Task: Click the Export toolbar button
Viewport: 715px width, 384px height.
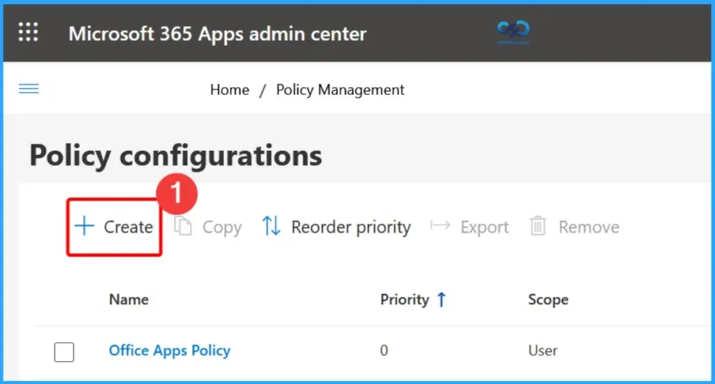Action: pos(469,227)
